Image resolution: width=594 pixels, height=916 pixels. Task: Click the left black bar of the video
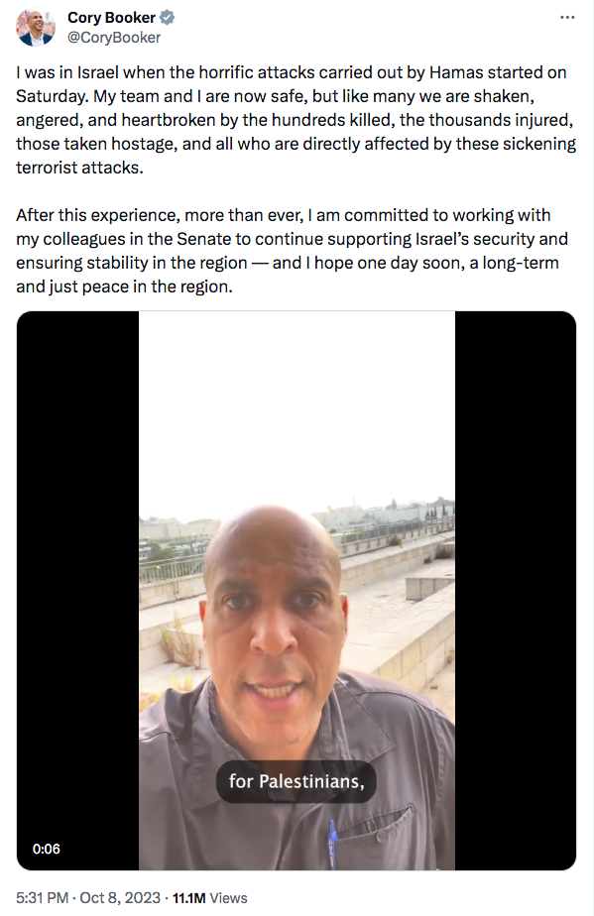[x=77, y=590]
